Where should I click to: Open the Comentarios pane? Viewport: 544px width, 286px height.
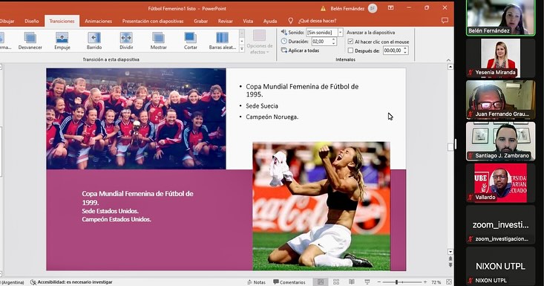pos(289,282)
